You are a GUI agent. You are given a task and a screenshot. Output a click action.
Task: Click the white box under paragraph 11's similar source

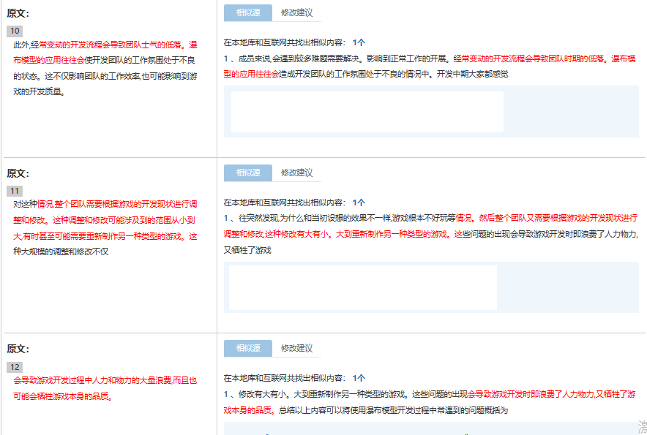(x=362, y=287)
